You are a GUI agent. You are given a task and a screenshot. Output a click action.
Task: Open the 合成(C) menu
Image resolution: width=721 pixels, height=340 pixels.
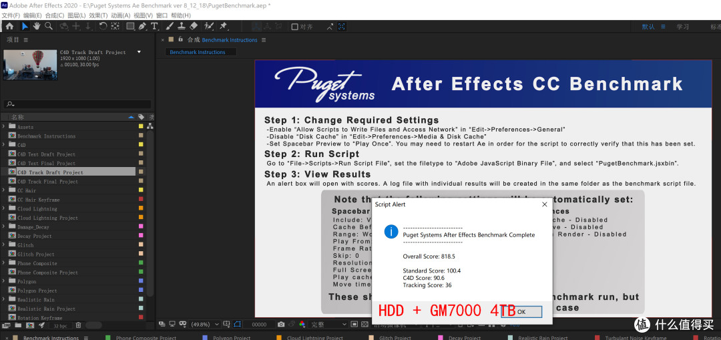[x=54, y=15]
